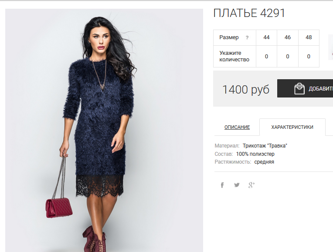Open the Описание tab

point(237,127)
